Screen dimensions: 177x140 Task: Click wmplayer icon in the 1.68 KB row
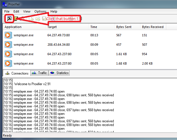click(x=8, y=63)
